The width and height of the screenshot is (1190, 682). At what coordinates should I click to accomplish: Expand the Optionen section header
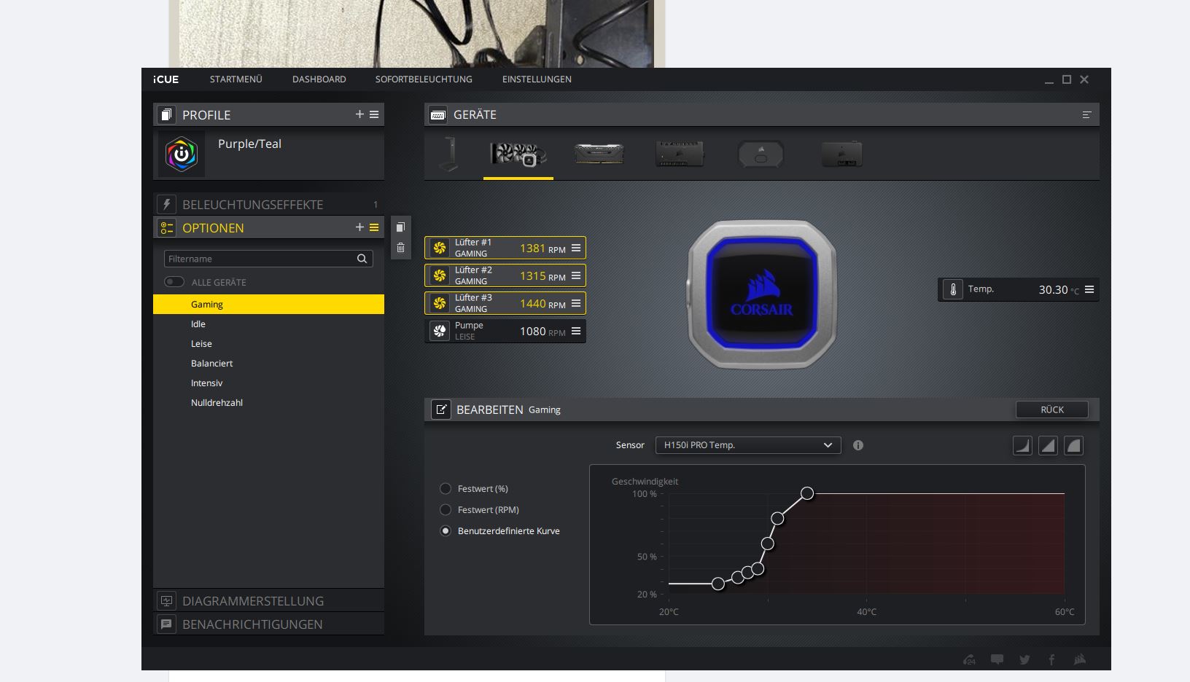268,227
